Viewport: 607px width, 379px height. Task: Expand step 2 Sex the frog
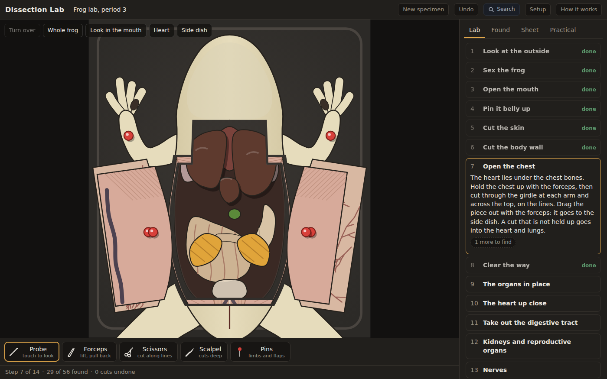[x=533, y=70]
